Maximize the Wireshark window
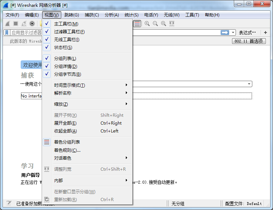 (x=249, y=4)
